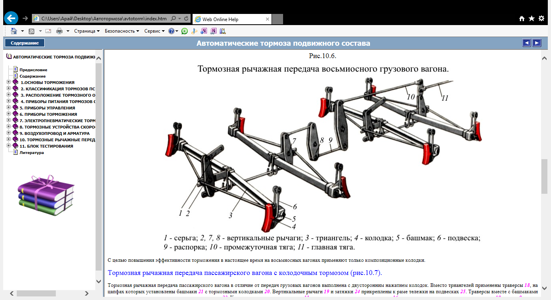Open the Сервис menu
Viewport: 551px width, 300px height.
pos(154,31)
